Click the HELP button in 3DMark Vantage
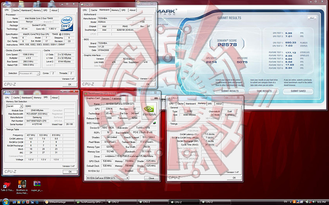 click(312, 18)
